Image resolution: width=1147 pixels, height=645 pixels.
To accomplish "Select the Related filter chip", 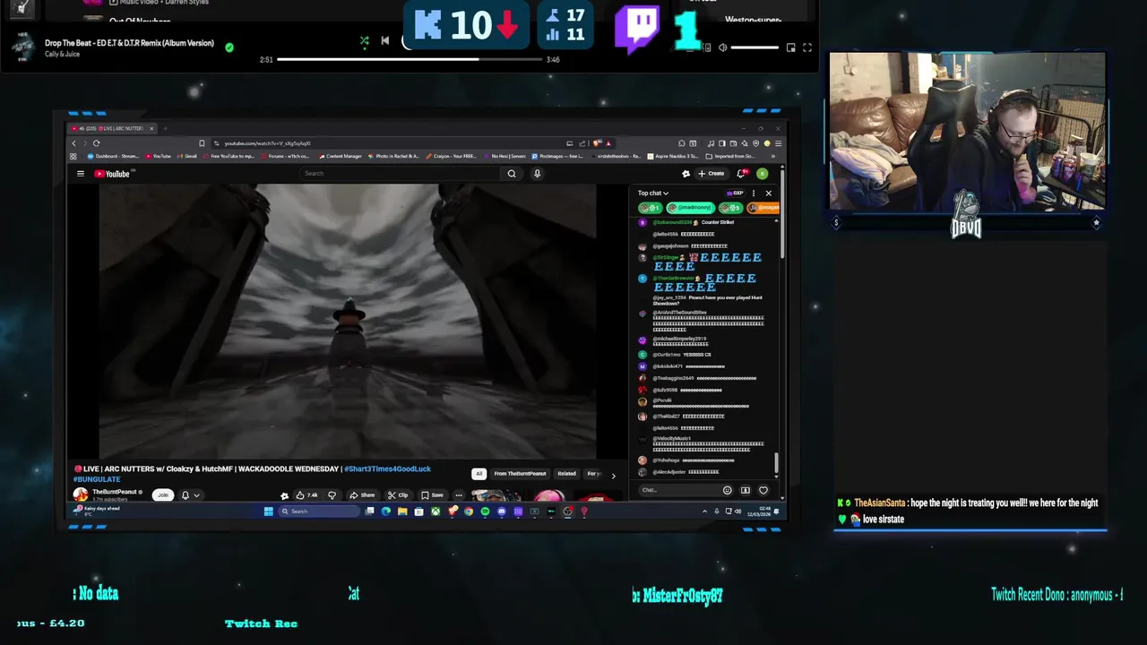I will click(566, 474).
